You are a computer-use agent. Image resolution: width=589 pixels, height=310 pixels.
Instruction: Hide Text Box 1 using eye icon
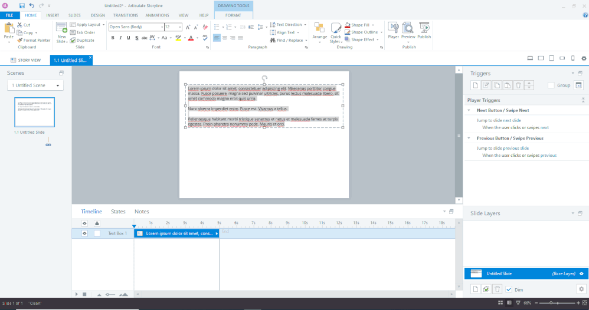click(84, 233)
